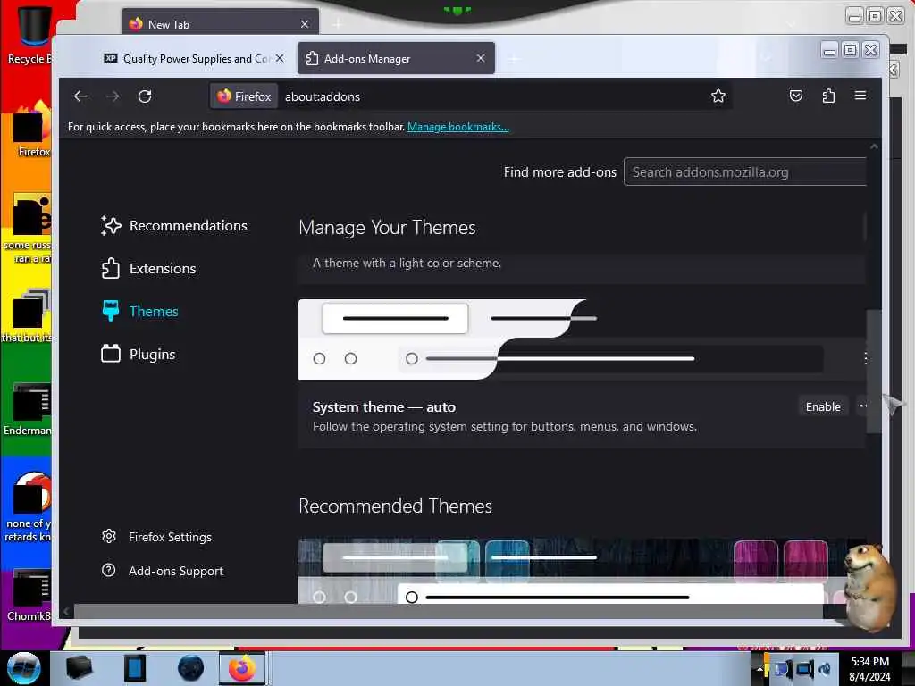
Task: Open the Windows Start orb
Action: (23, 668)
